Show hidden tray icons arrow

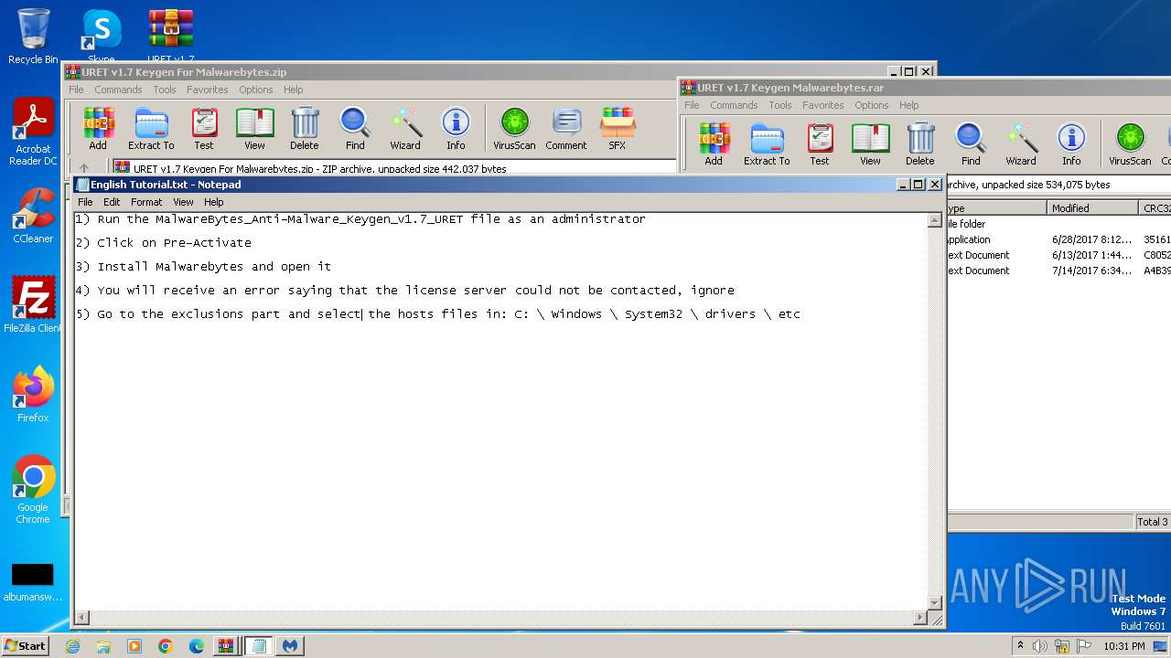(1021, 646)
